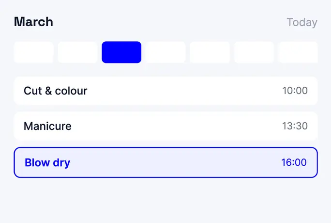Open the Manicure appointment row

165,126
